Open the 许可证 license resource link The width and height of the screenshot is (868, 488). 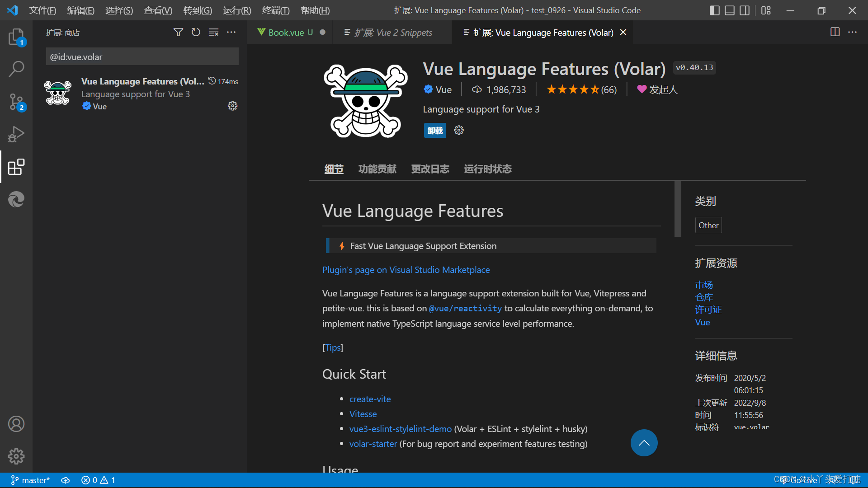(708, 310)
